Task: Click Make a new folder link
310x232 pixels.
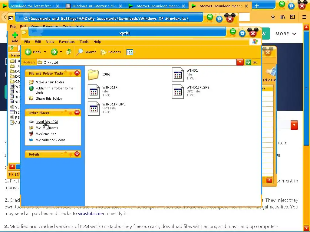Action: tap(50, 82)
